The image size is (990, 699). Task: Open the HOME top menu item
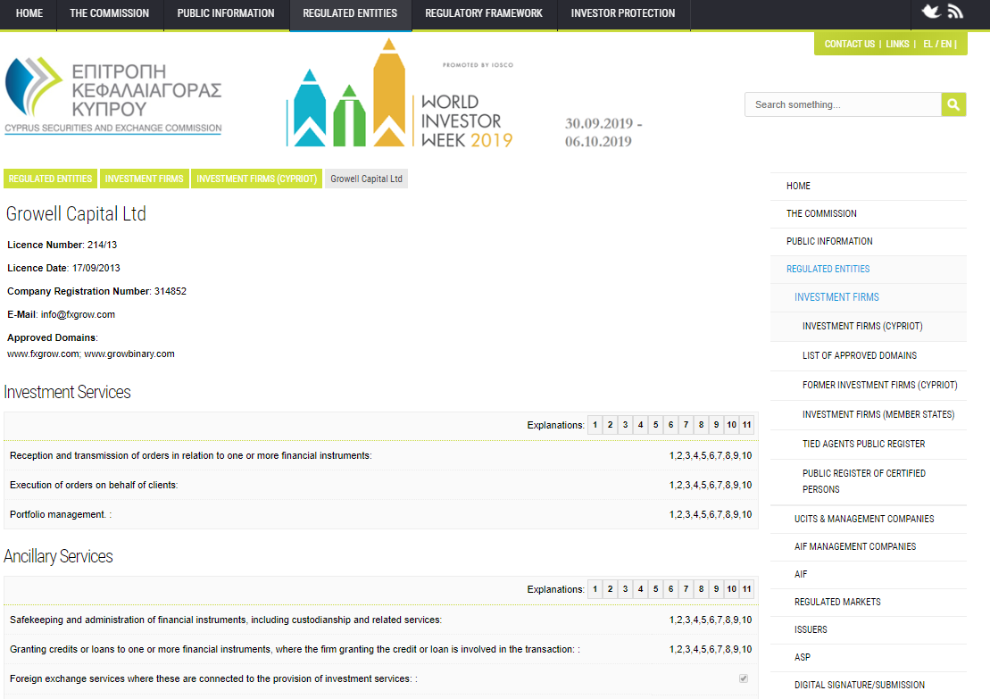[x=29, y=13]
